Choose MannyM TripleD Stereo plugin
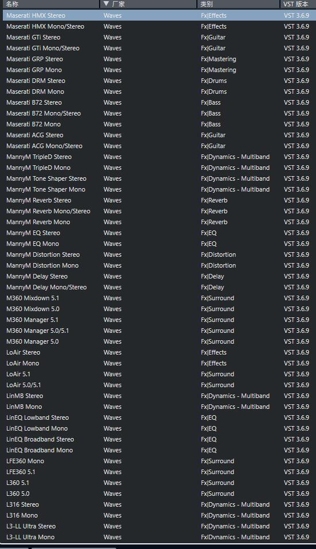 click(159, 157)
